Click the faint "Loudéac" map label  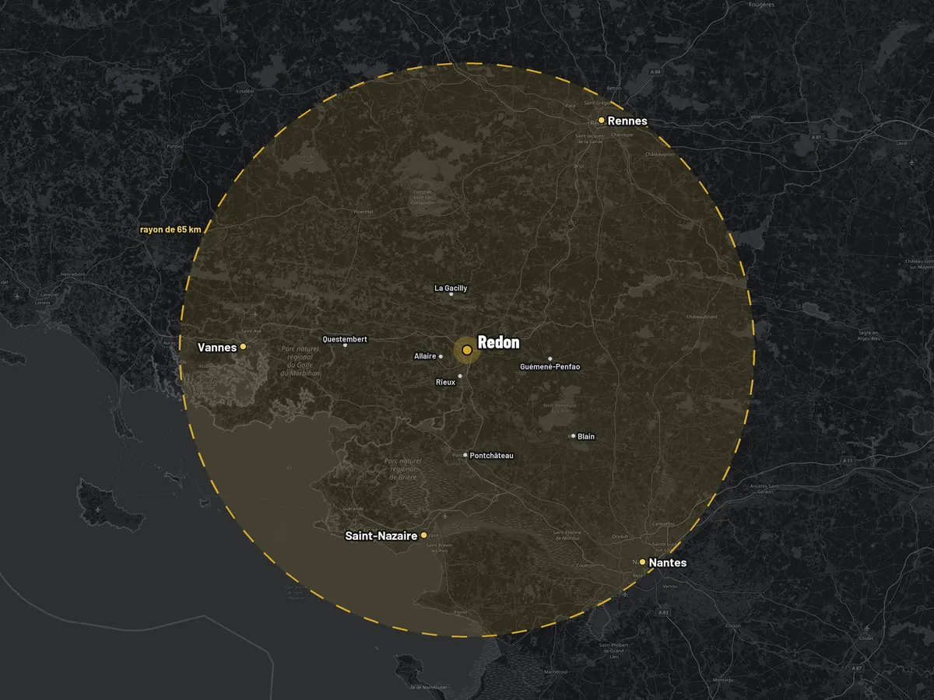point(245,90)
